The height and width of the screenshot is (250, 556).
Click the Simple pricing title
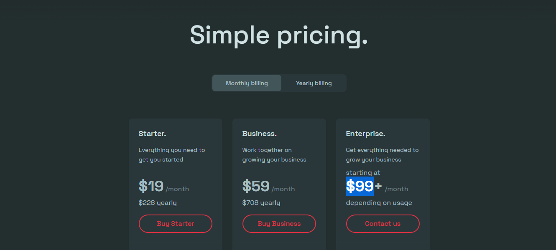pyautogui.click(x=278, y=35)
